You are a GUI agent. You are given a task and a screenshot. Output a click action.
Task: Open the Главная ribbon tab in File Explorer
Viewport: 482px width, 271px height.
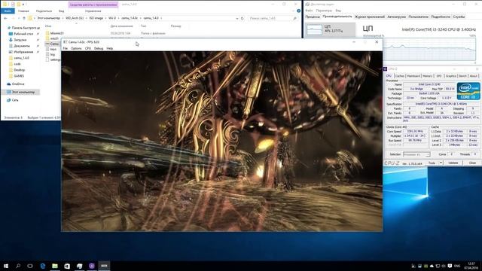(23, 11)
